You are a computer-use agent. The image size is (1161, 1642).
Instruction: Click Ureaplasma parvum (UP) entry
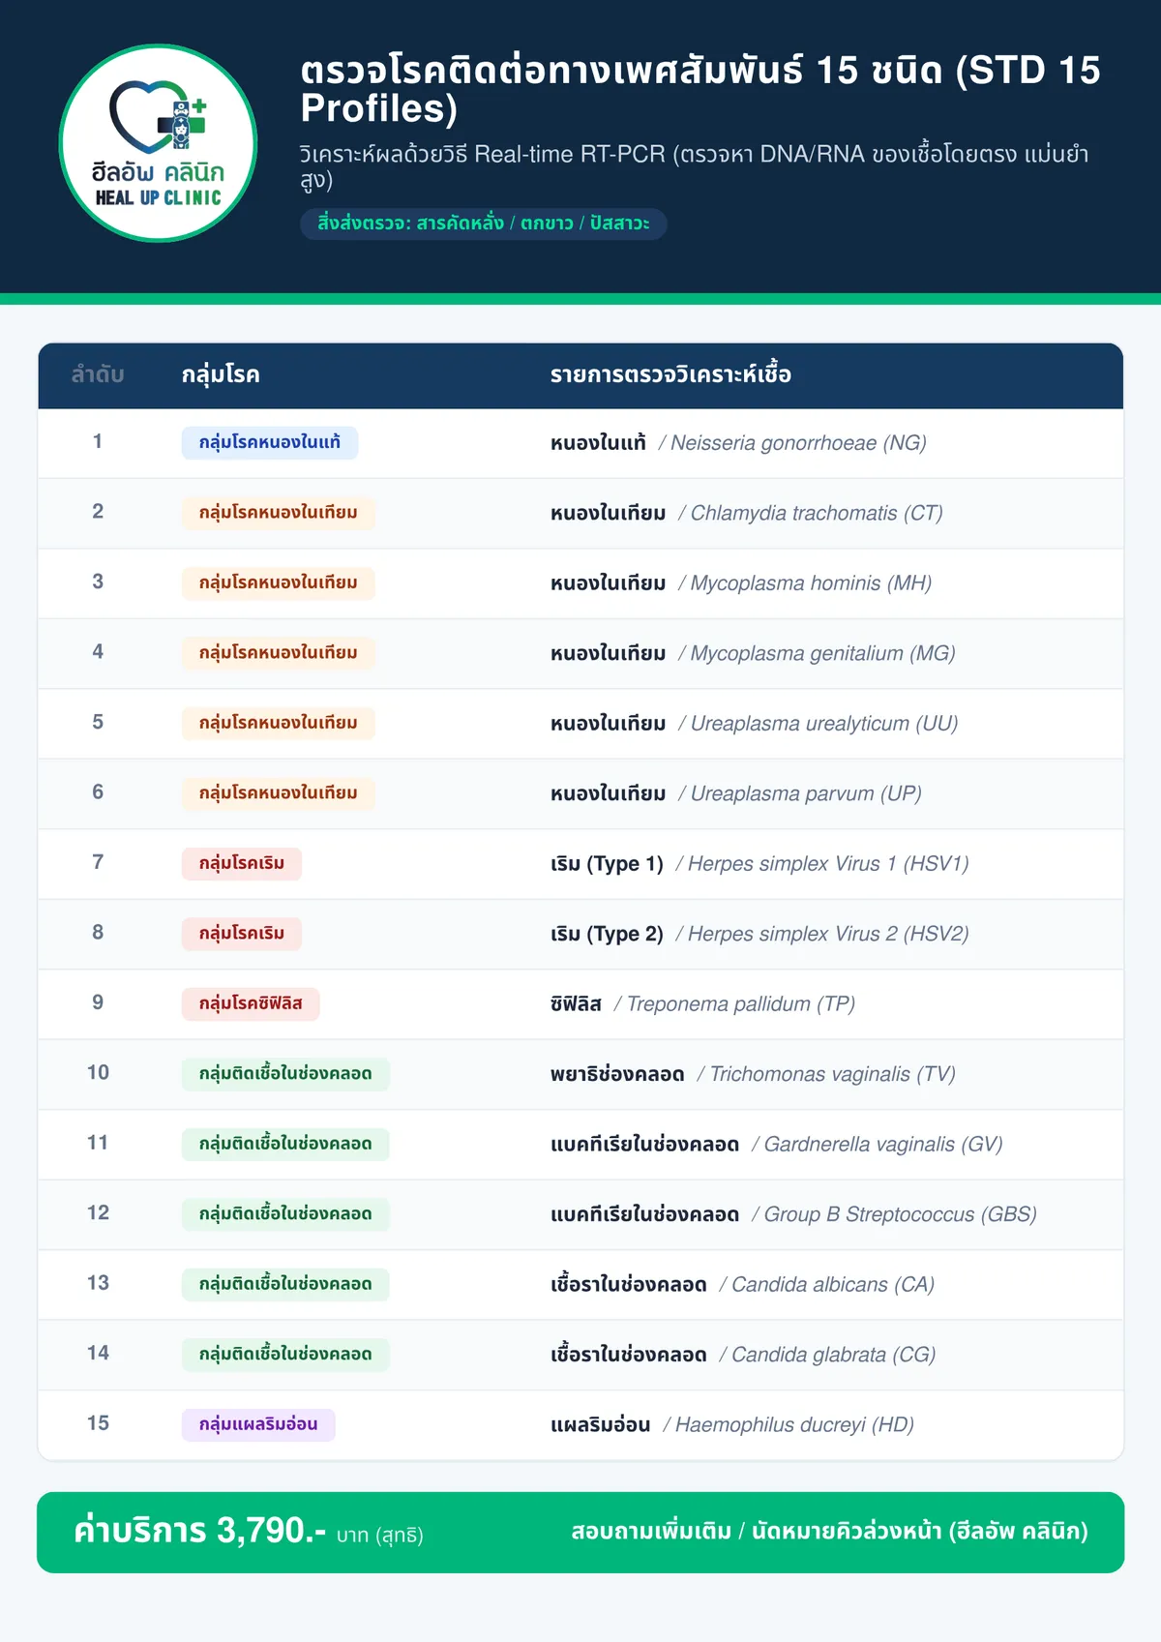coord(800,794)
